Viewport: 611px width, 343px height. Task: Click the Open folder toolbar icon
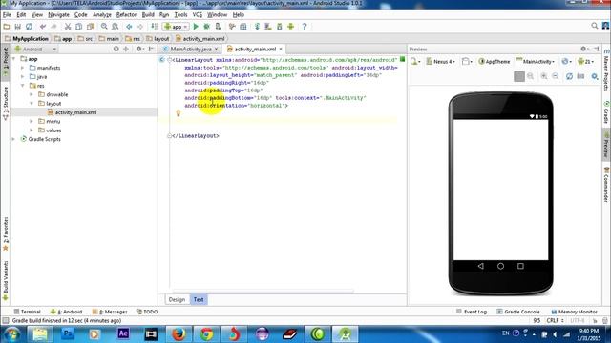click(7, 27)
